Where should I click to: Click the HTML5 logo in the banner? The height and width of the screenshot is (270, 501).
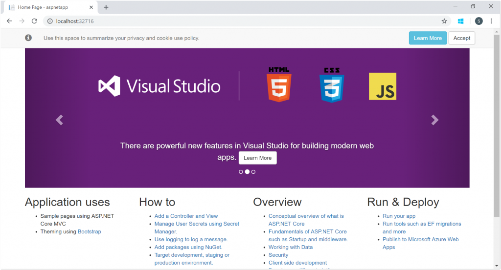click(279, 84)
